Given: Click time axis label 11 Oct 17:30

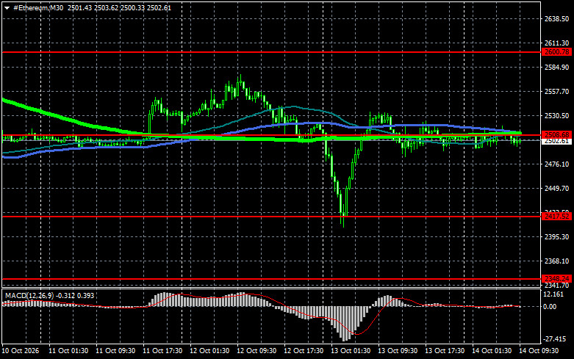Looking at the screenshot, I should [162, 351].
